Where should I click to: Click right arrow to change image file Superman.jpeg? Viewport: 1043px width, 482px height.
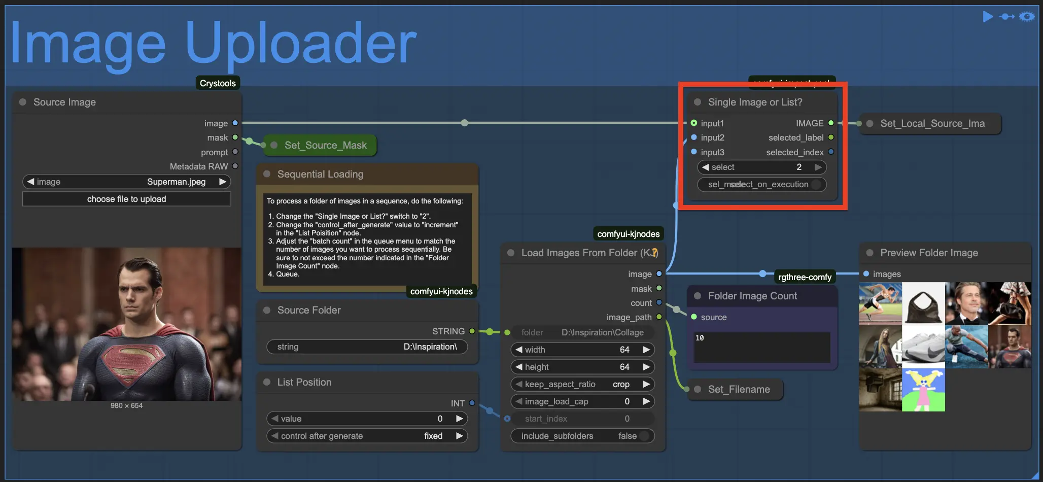click(222, 182)
